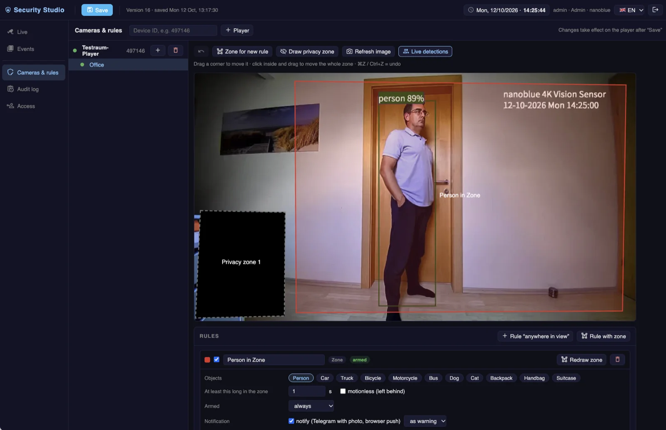Select the Office camera in the tree
Screen dimensions: 666x430
[128, 65]
